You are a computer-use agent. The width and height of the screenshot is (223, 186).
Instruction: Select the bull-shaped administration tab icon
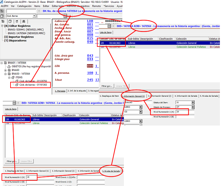[x=17, y=21]
